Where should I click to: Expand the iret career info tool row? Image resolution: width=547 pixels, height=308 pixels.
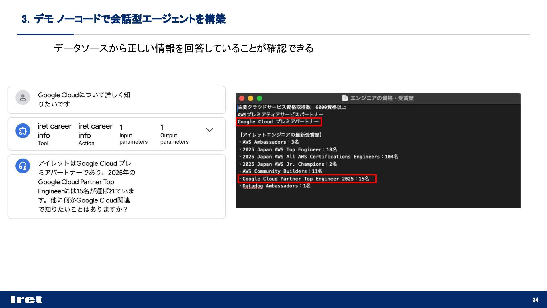(209, 130)
